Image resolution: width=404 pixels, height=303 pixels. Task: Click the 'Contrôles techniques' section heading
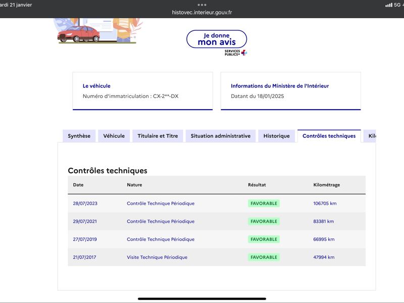(108, 170)
